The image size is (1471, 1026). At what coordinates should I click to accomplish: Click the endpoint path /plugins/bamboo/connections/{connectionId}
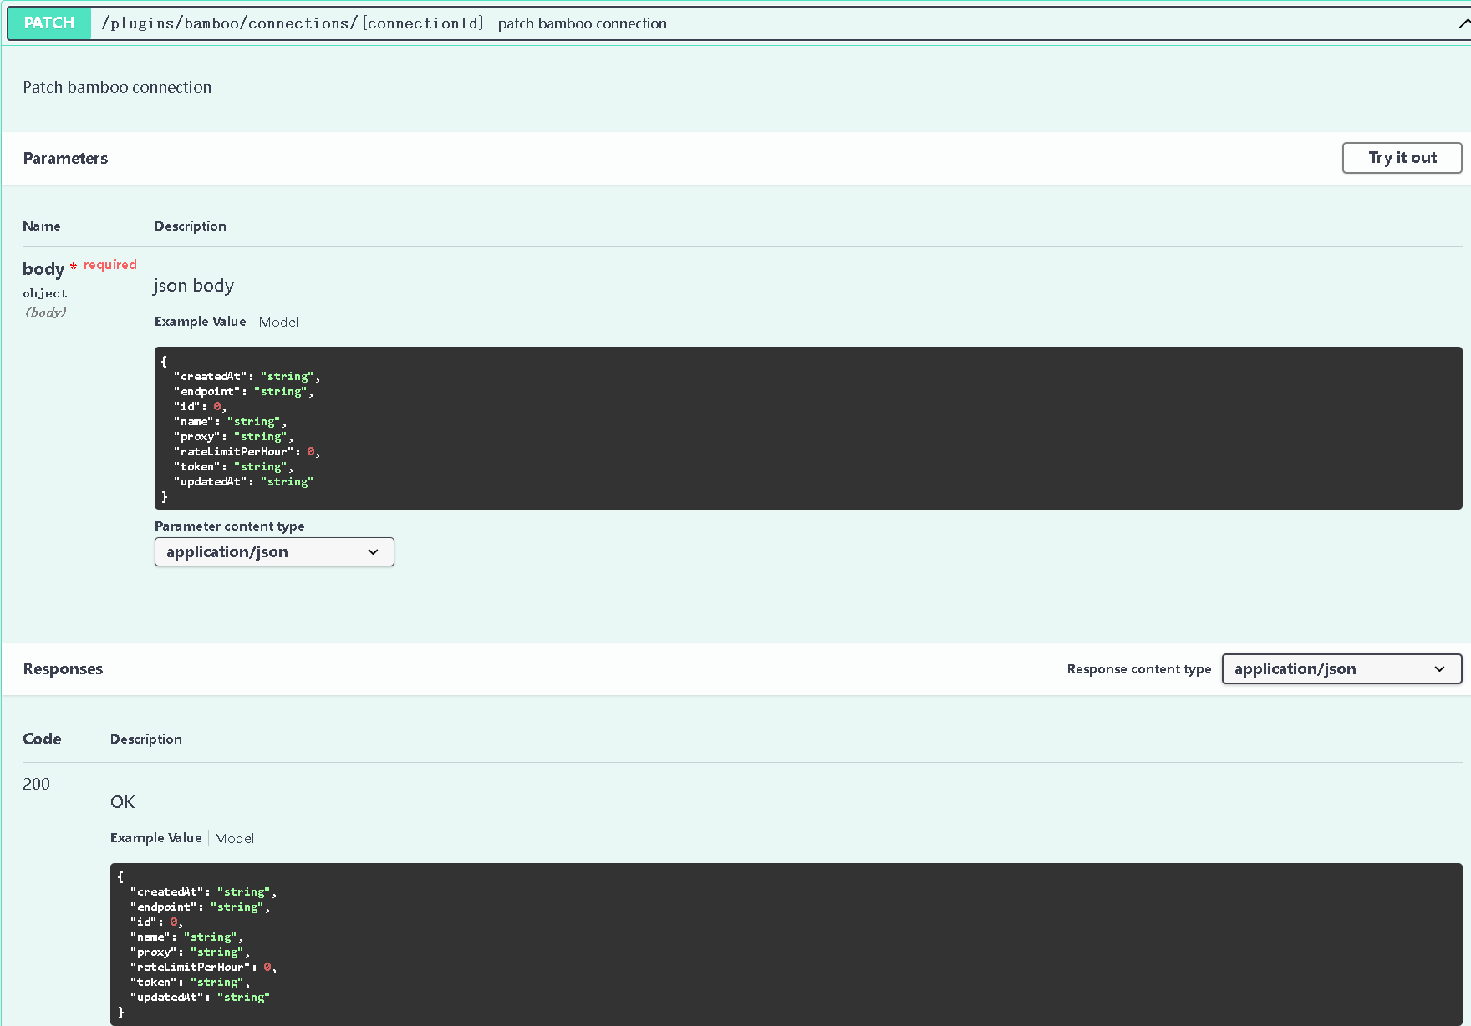pos(293,23)
